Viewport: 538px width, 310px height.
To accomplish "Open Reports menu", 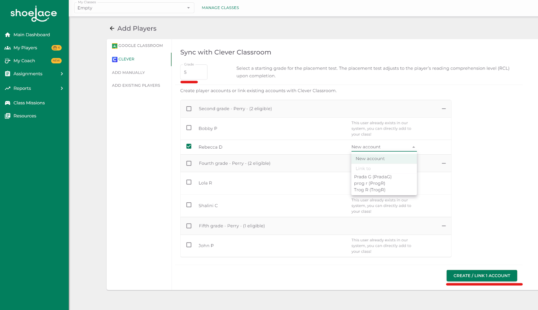I will 22,88.
